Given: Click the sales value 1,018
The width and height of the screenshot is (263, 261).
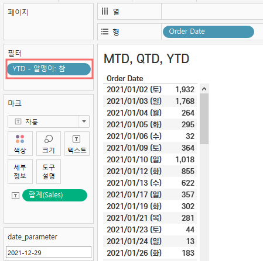Looking at the screenshot, I should (x=185, y=159).
